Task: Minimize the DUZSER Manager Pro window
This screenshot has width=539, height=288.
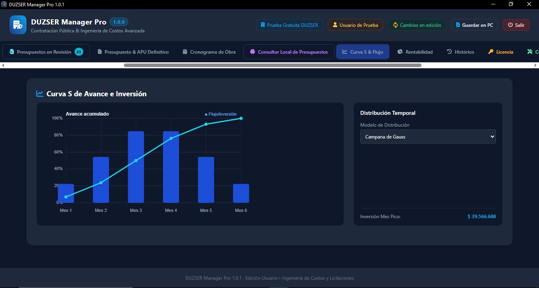Action: 493,4
